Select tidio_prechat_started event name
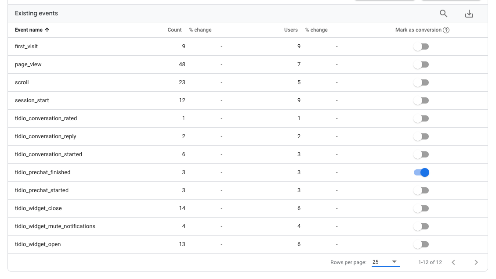The image size is (496, 279). point(42,190)
